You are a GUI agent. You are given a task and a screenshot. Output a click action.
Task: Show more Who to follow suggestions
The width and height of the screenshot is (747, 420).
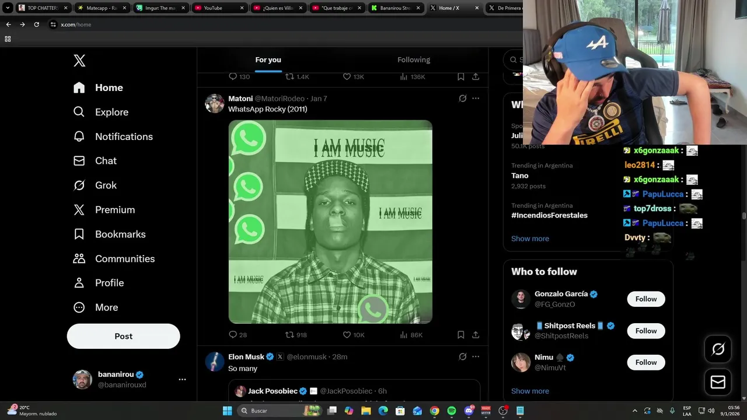pyautogui.click(x=530, y=391)
